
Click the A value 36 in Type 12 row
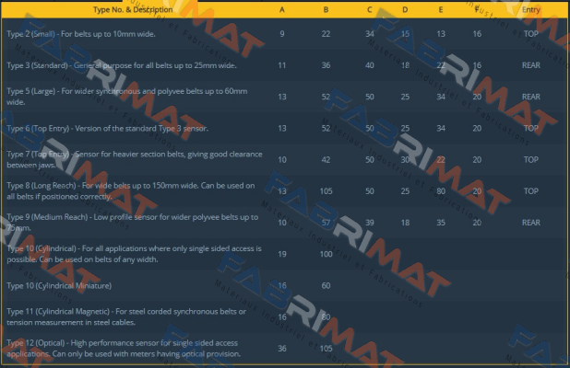[282, 349]
